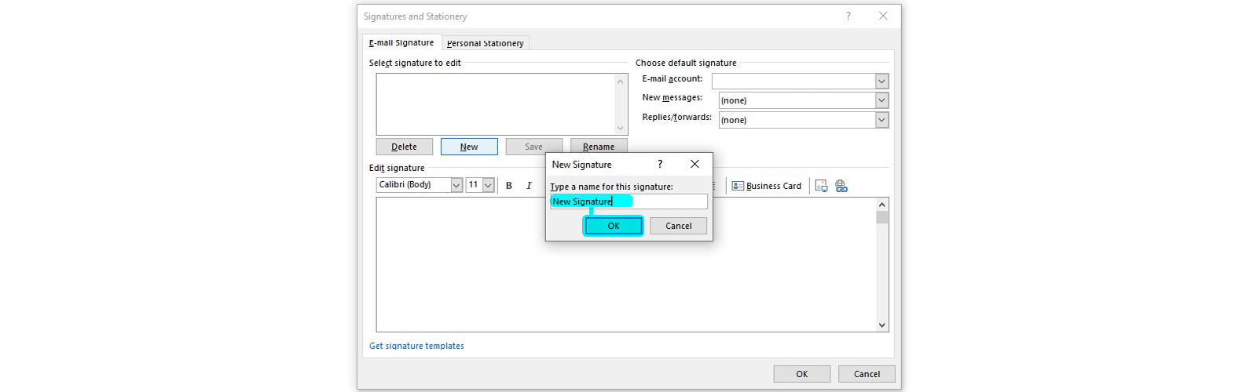This screenshot has width=1257, height=392.
Task: Cancel the New Signature dialog
Action: pyautogui.click(x=678, y=226)
